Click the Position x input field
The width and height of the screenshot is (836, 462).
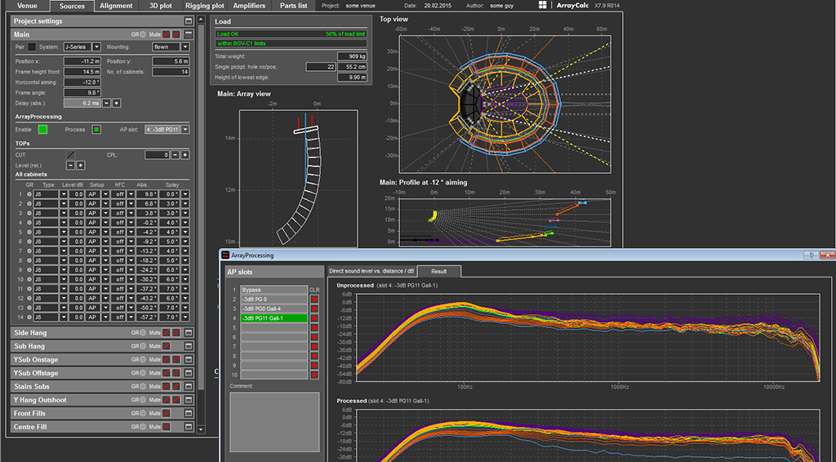tap(82, 61)
